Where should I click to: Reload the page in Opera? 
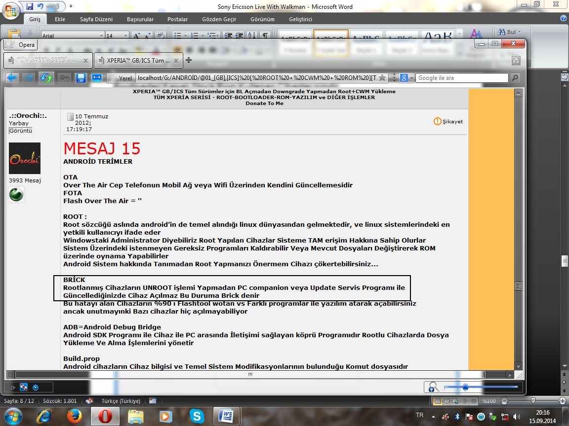pos(46,78)
